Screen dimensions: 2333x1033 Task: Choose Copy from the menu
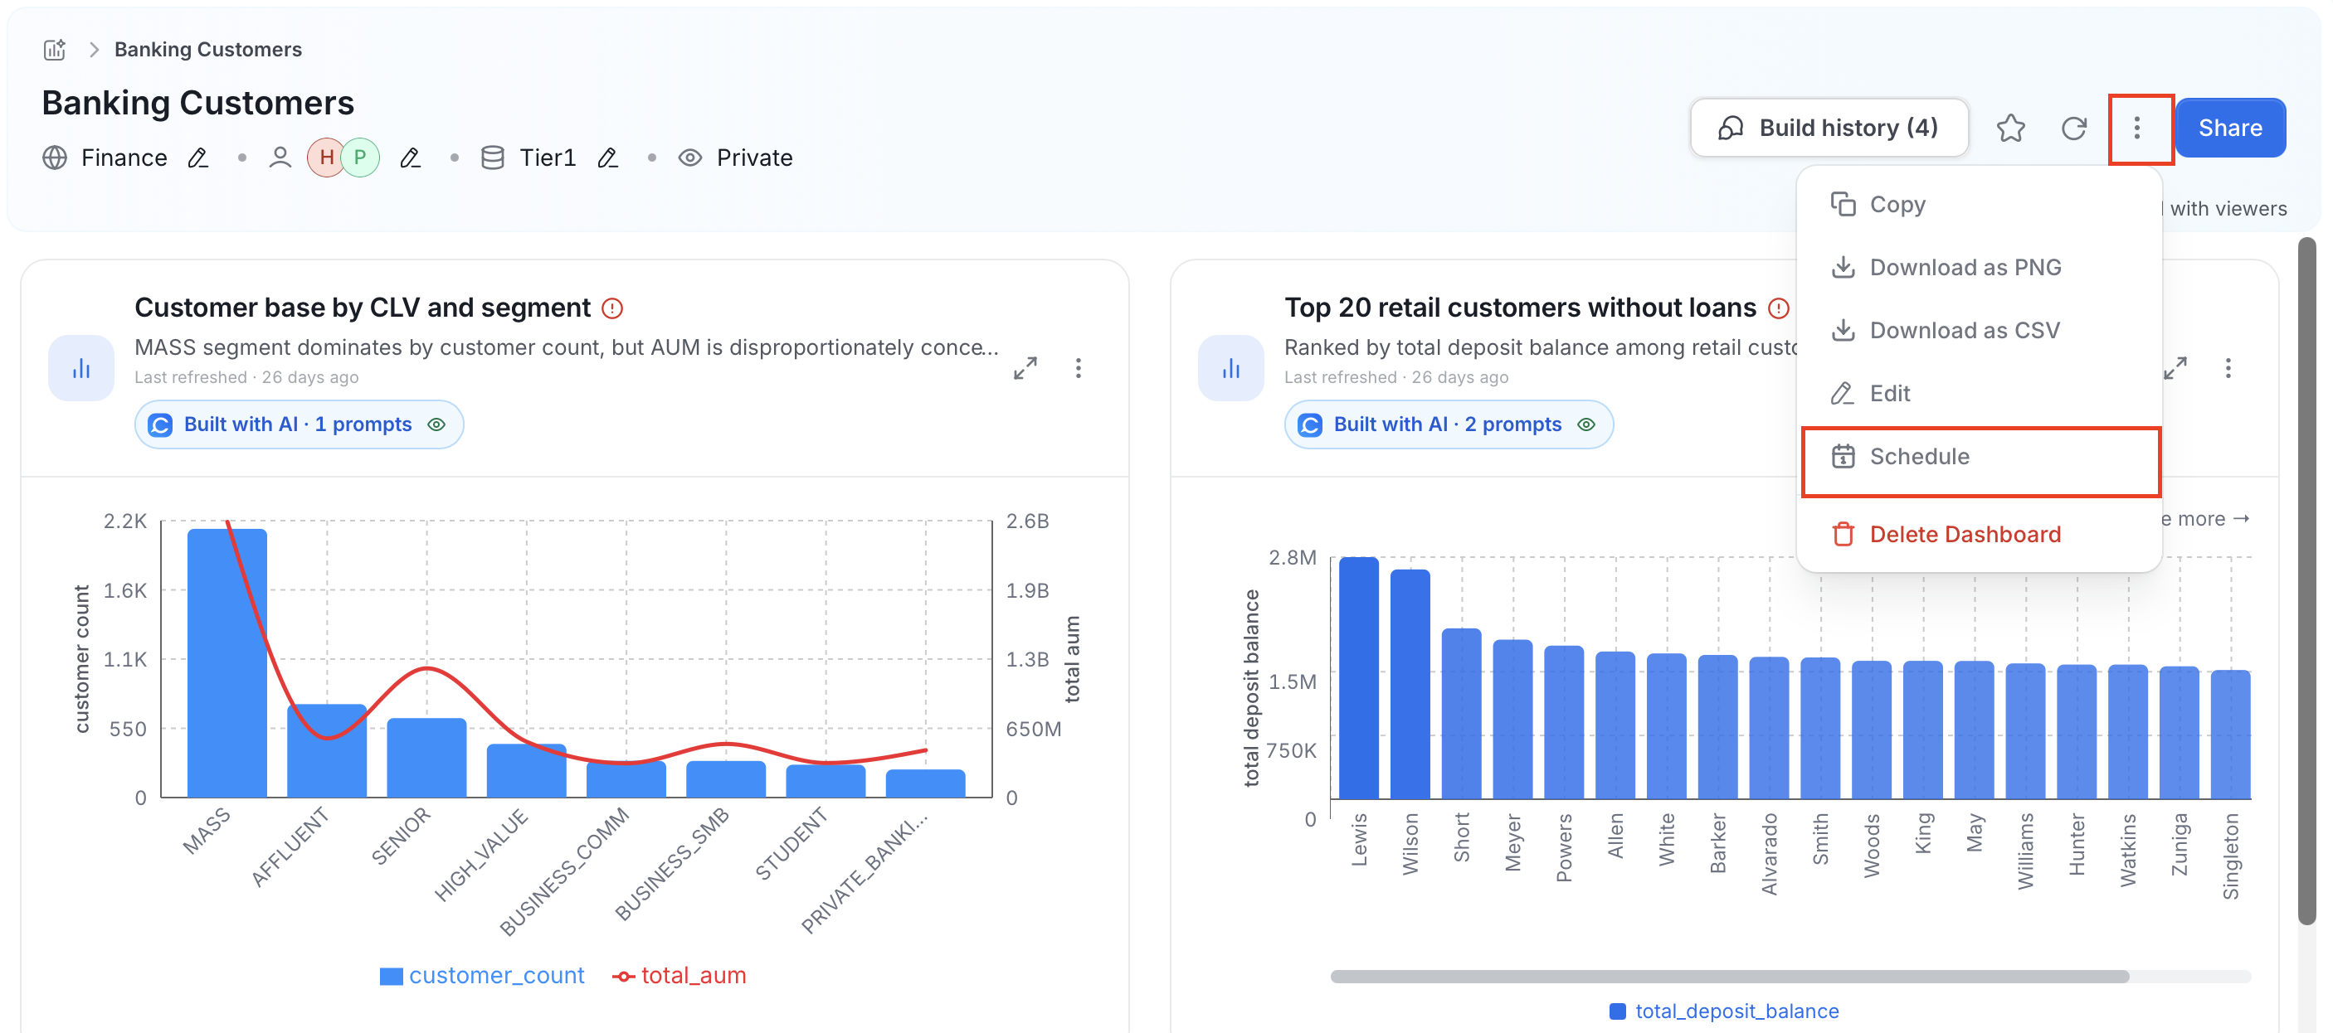1979,205
